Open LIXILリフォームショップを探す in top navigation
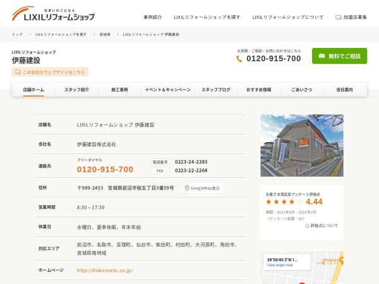Image resolution: width=379 pixels, height=284 pixels. pyautogui.click(x=207, y=17)
